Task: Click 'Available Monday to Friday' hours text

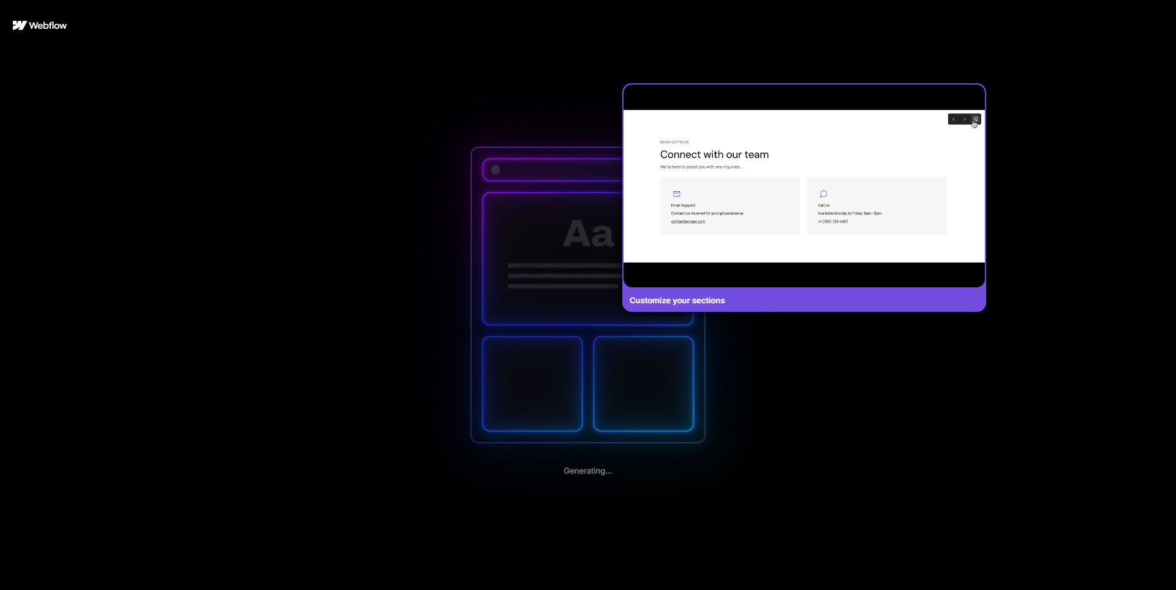Action: 850,213
